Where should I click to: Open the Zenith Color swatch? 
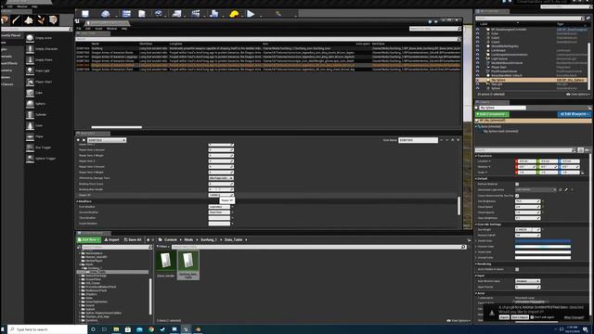[543, 241]
